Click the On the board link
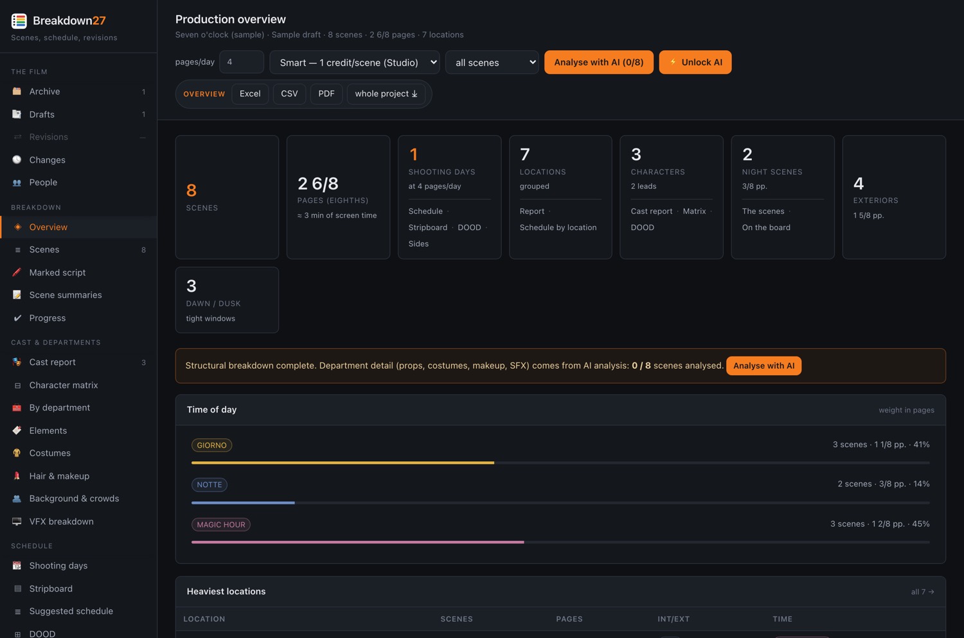This screenshot has width=964, height=638. (766, 227)
